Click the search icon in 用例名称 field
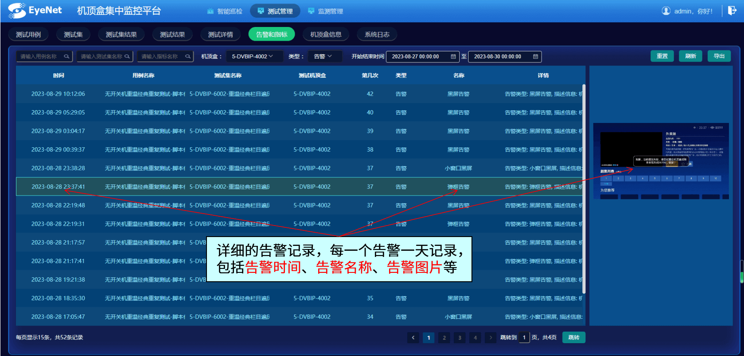Screen dimensions: 744x356 (66, 57)
